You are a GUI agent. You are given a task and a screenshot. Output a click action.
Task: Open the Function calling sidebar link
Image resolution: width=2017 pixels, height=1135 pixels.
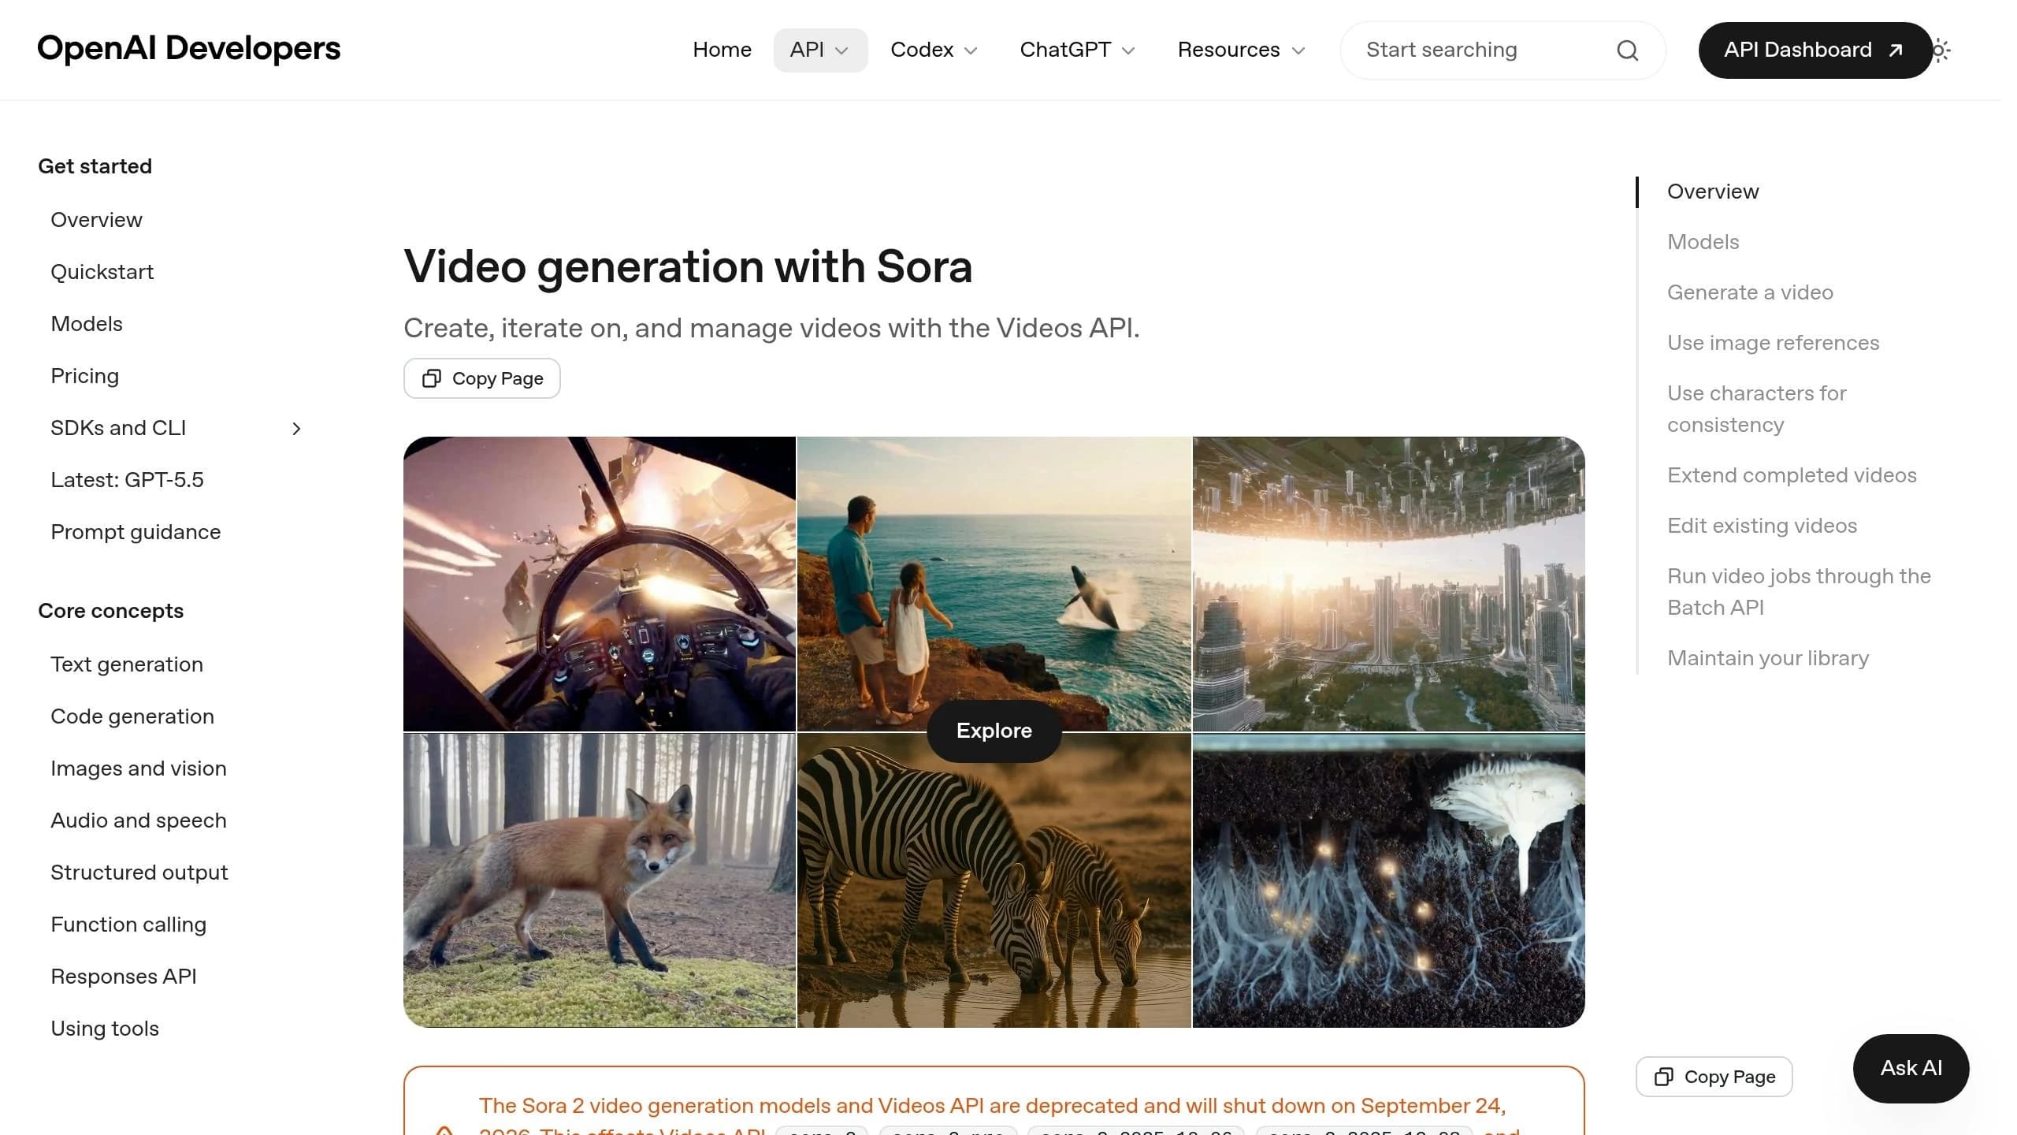click(128, 925)
